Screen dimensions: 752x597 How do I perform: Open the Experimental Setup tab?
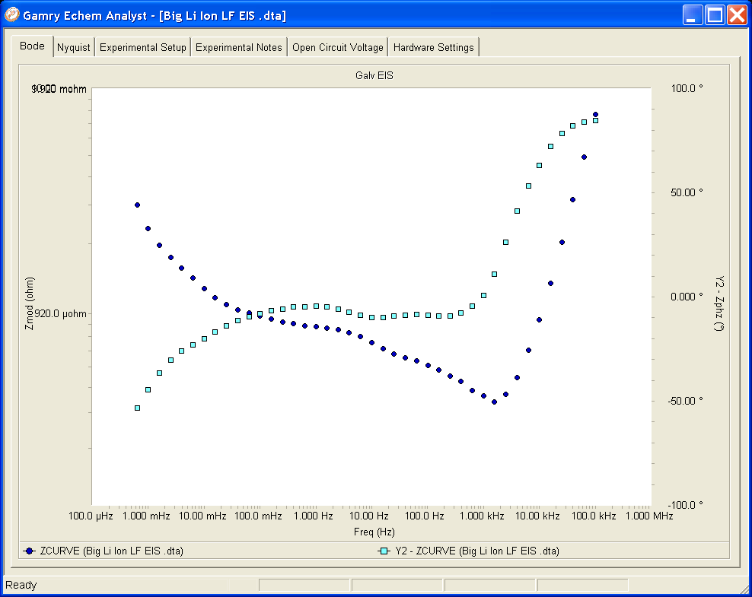click(x=142, y=47)
